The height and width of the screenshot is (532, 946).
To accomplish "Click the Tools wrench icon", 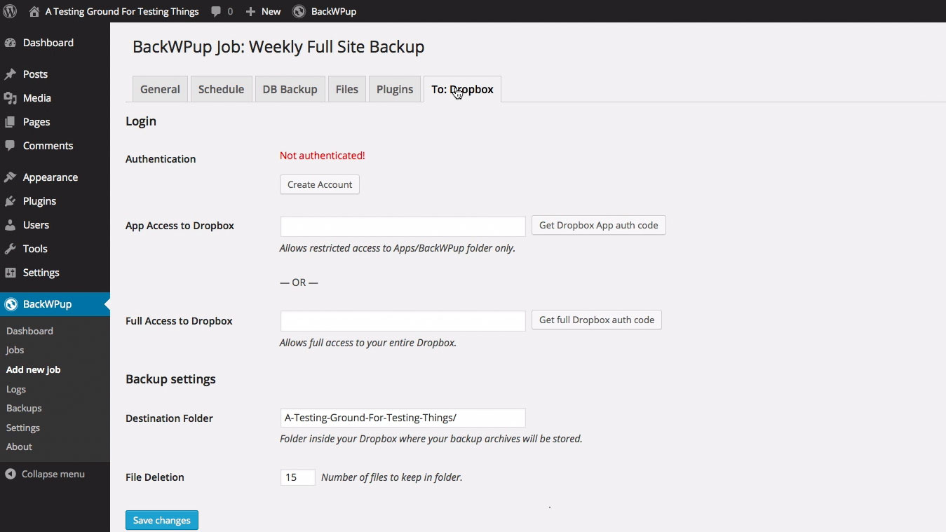I will pos(10,249).
